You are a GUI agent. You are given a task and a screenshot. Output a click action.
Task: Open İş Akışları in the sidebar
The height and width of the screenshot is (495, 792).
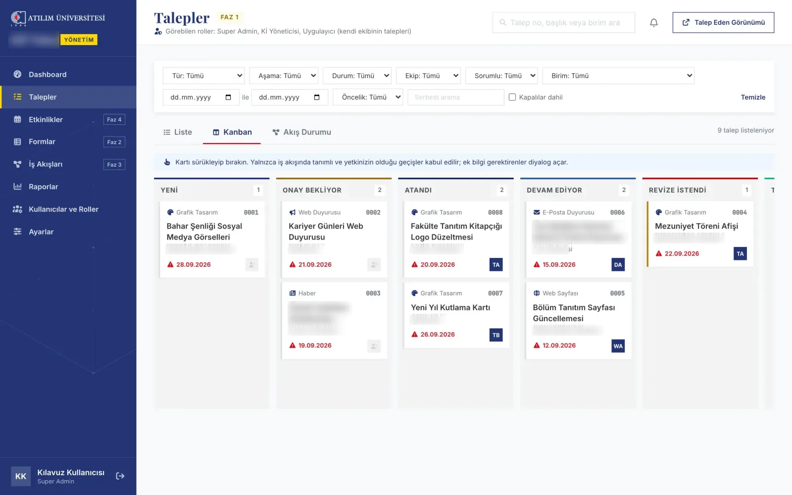click(68, 164)
